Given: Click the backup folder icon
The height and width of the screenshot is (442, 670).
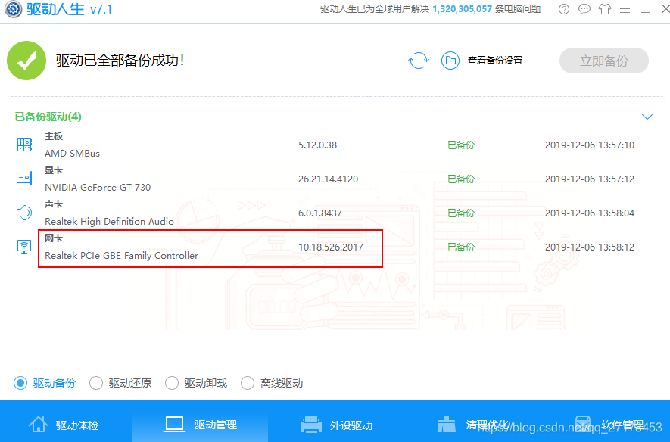Looking at the screenshot, I should [x=450, y=61].
